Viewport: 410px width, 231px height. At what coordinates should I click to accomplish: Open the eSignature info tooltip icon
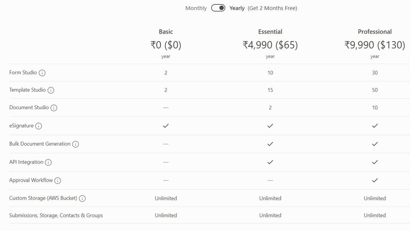pos(38,126)
